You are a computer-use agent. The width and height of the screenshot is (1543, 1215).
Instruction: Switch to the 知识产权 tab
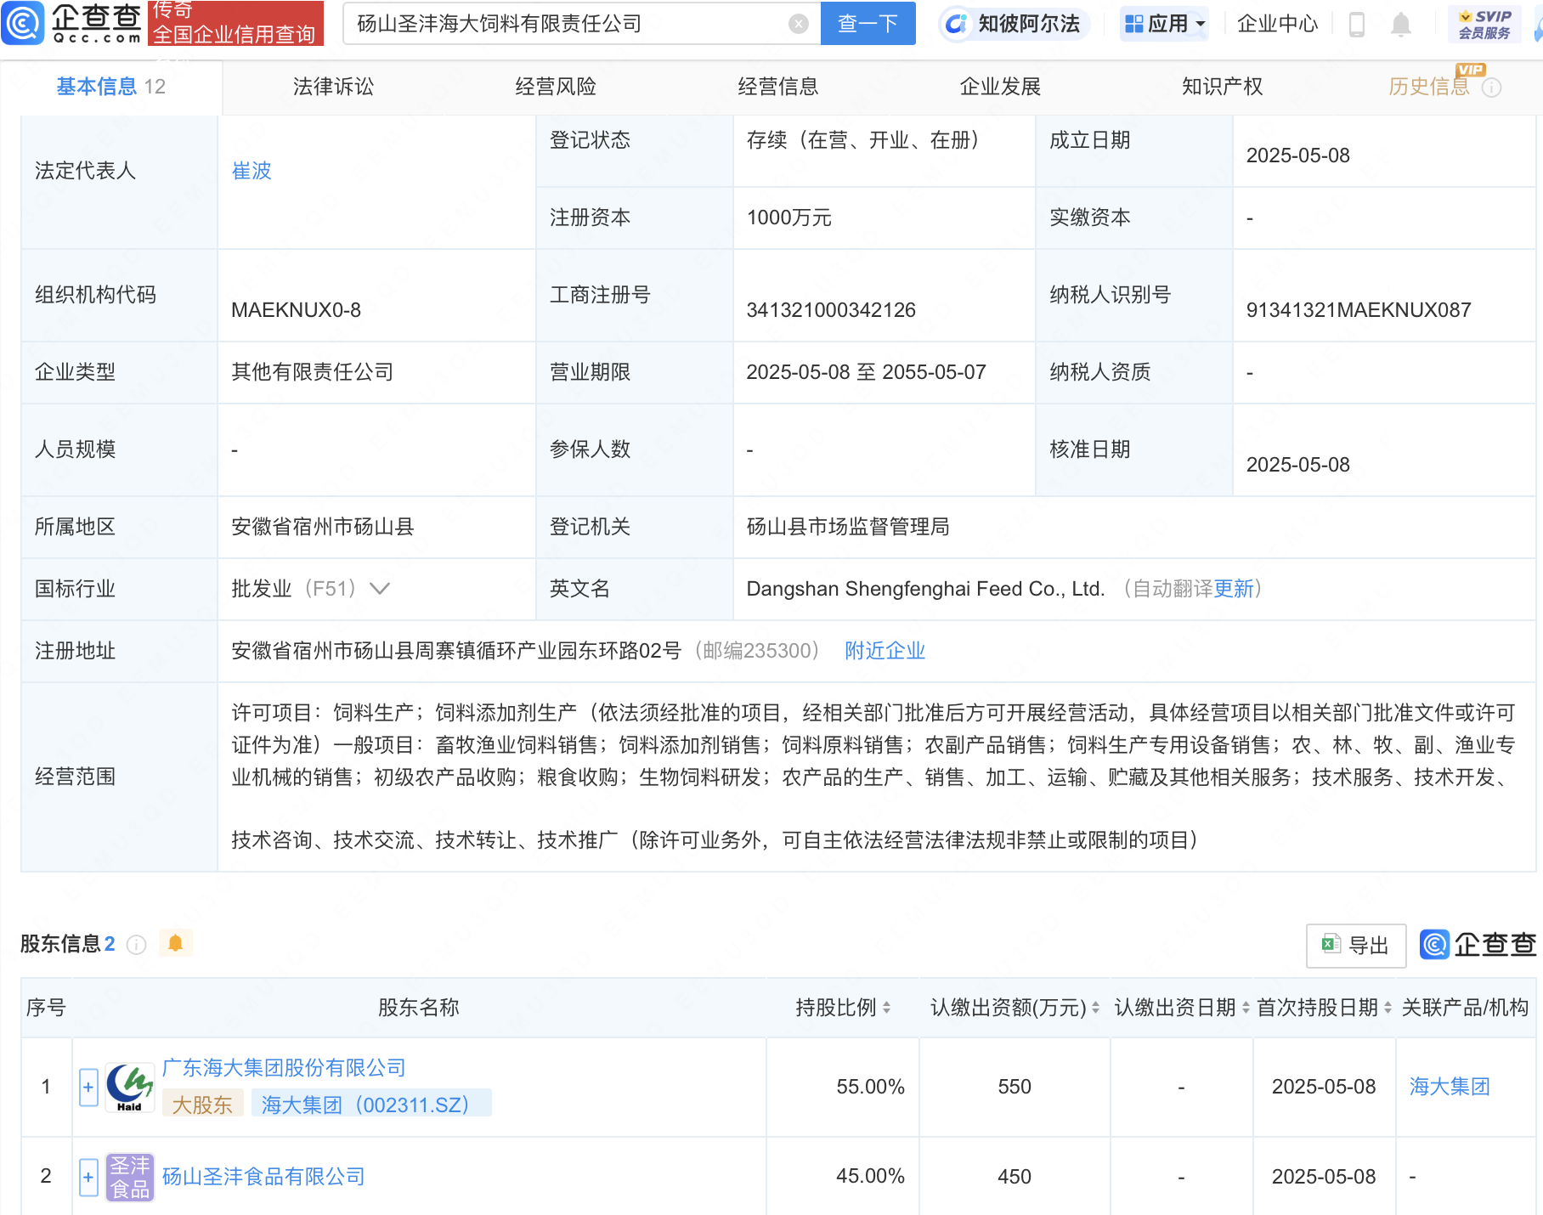coord(1222,87)
